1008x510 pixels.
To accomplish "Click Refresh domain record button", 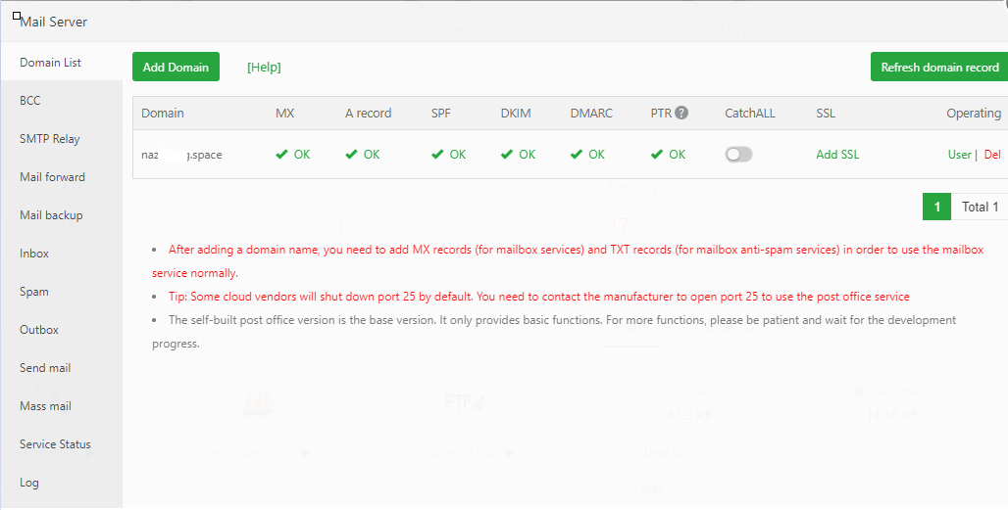I will click(x=938, y=68).
